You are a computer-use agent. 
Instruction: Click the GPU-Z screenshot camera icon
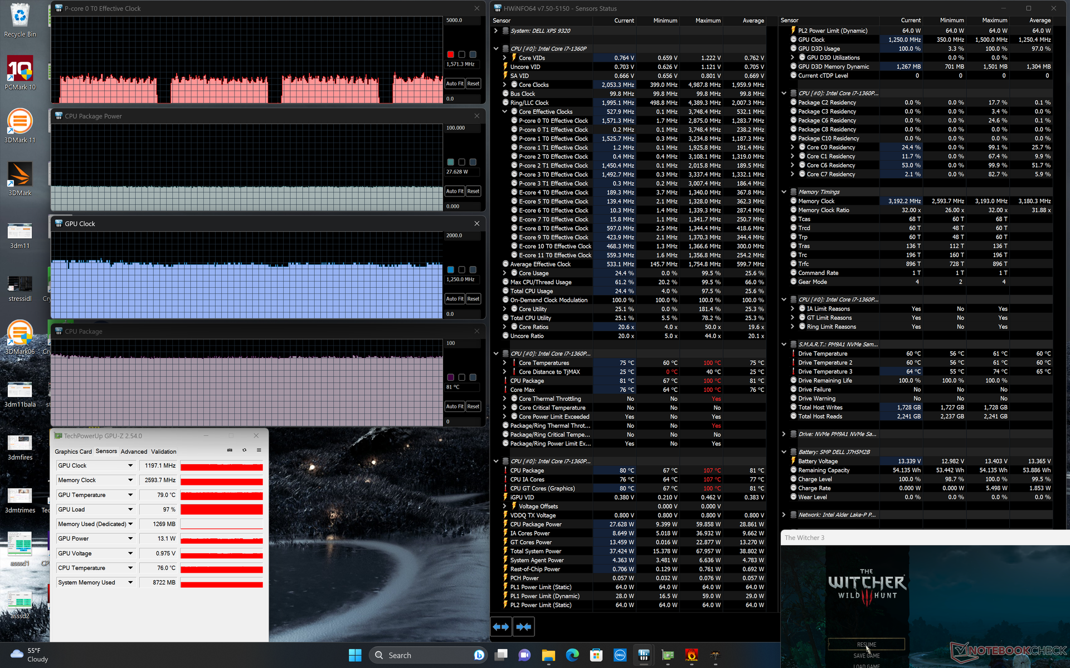click(x=230, y=450)
